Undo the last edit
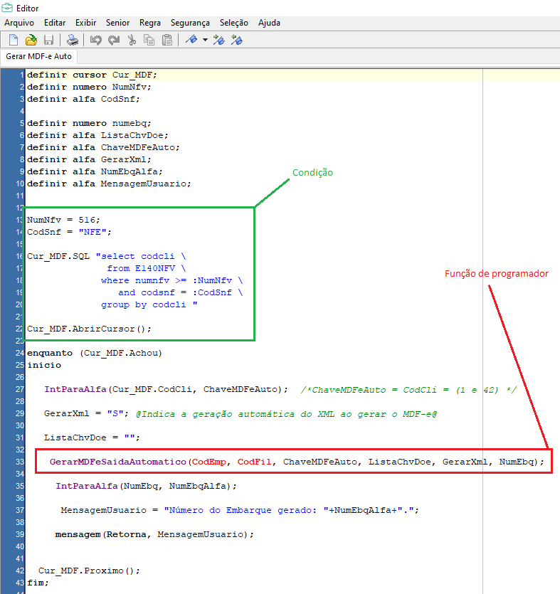This screenshot has height=594, width=560. click(96, 40)
